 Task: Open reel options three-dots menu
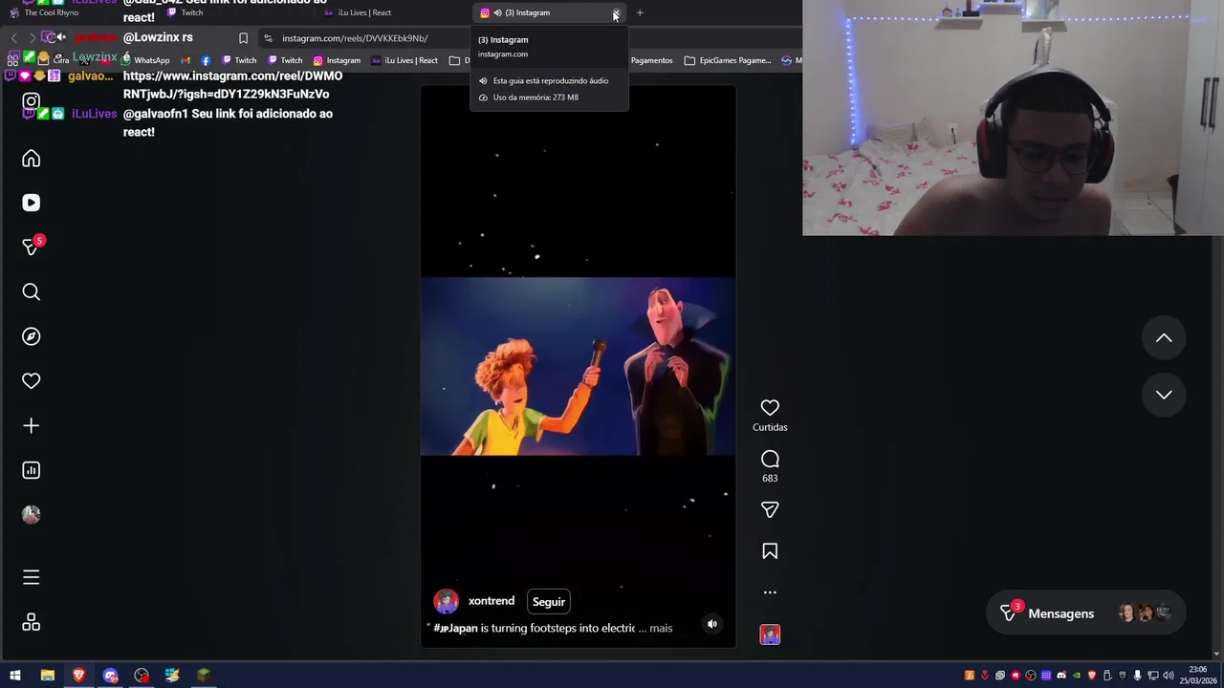[x=770, y=592]
